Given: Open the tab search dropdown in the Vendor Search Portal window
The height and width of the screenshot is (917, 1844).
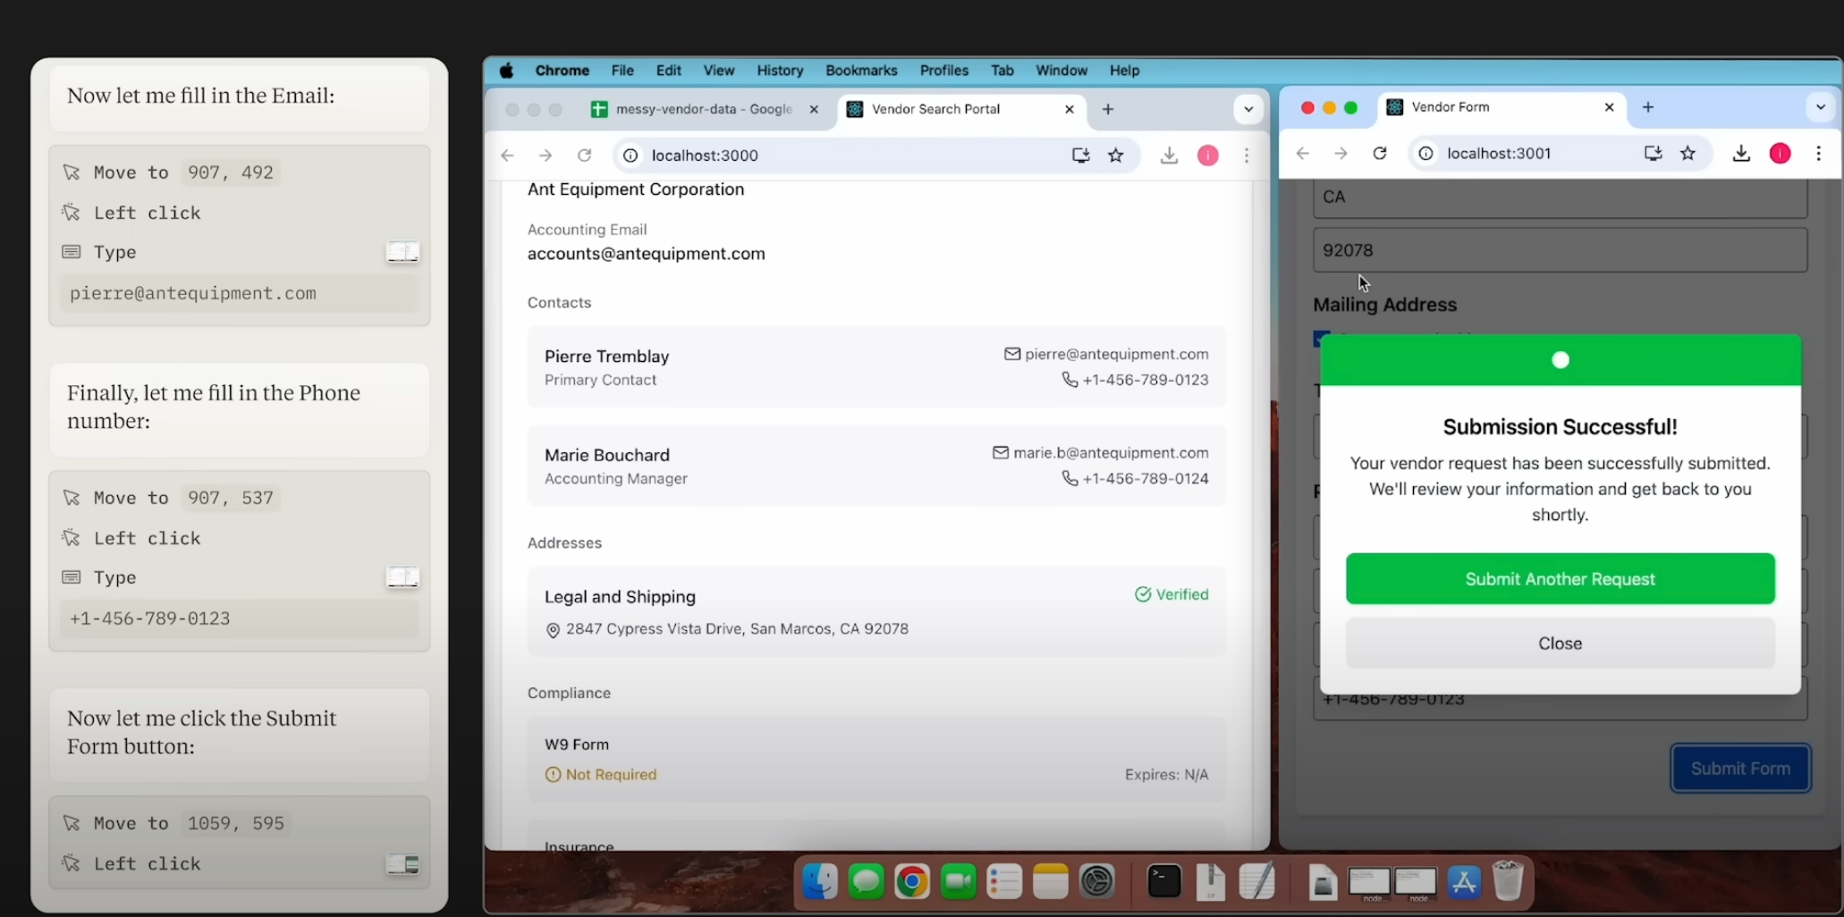Looking at the screenshot, I should [x=1248, y=109].
